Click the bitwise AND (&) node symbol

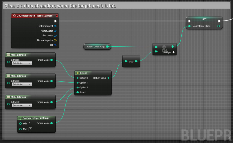tap(164, 48)
